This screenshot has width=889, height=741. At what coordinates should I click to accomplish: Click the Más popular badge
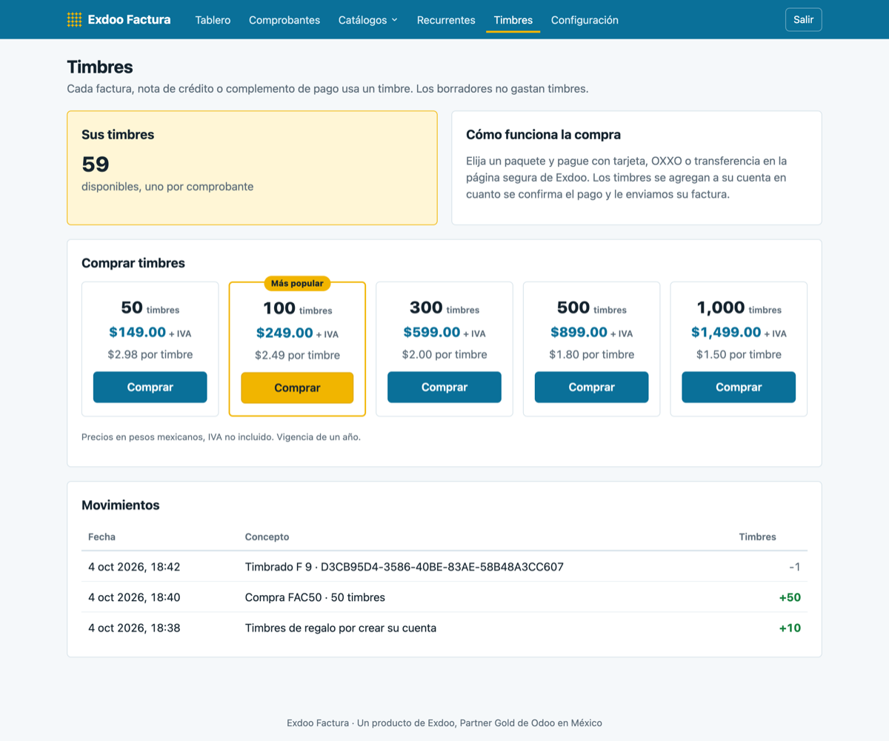(297, 283)
